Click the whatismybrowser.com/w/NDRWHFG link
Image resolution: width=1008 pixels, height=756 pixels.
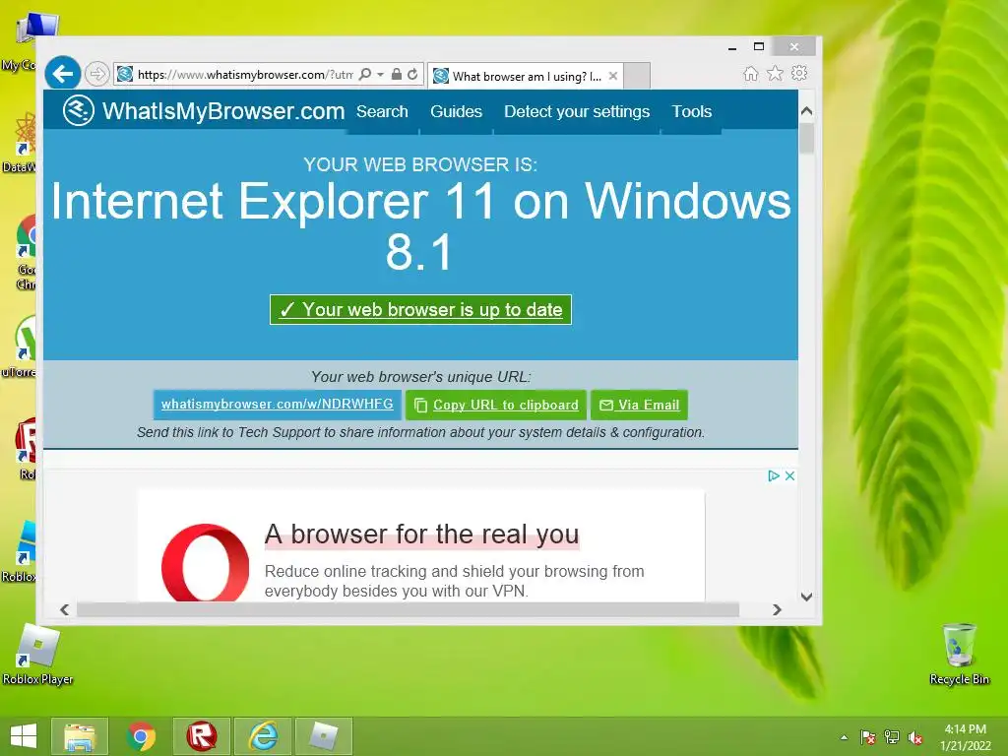click(277, 405)
